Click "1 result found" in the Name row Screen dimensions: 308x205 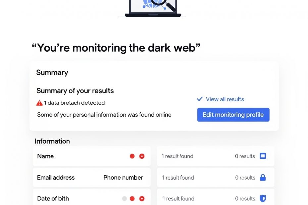pos(178,156)
